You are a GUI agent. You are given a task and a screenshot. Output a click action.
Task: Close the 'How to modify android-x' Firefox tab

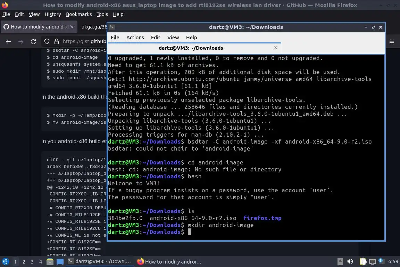[72, 27]
